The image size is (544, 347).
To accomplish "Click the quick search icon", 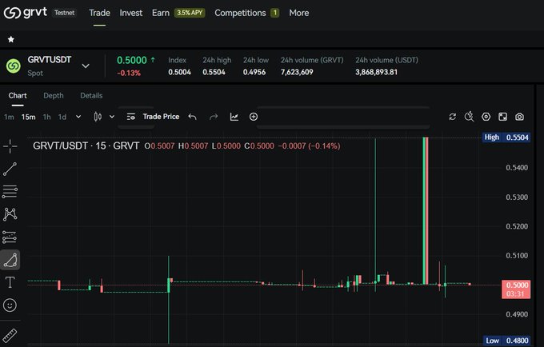I will 469,117.
